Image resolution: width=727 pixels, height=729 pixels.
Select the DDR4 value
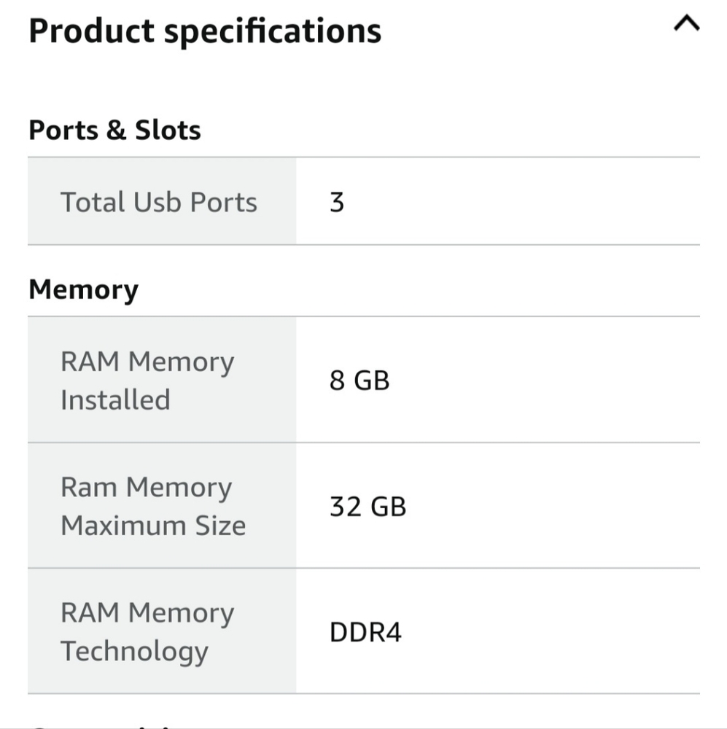click(365, 632)
